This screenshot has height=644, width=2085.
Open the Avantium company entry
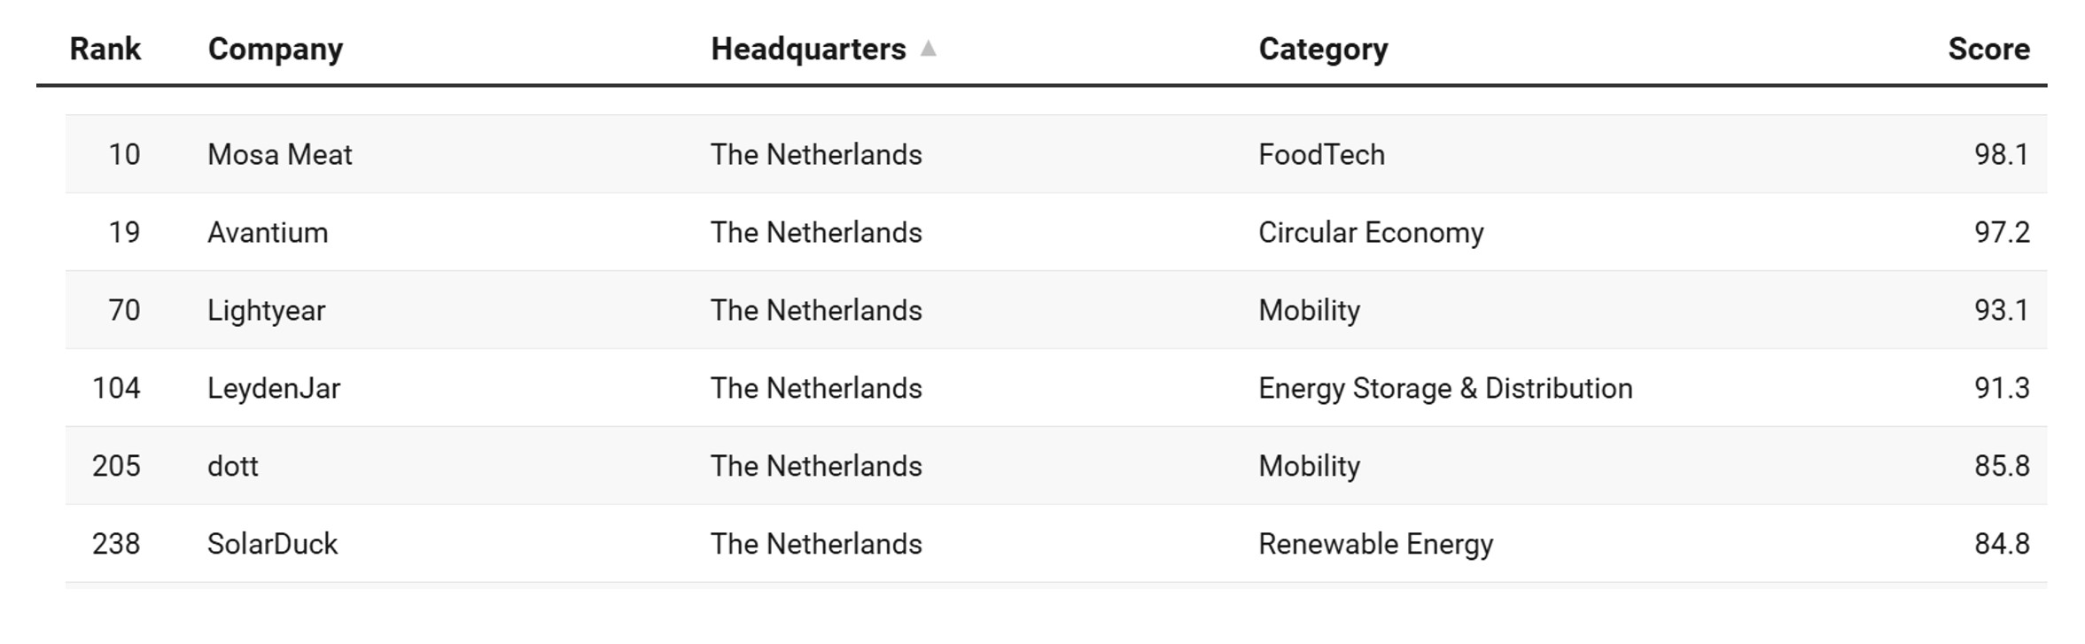tap(267, 232)
